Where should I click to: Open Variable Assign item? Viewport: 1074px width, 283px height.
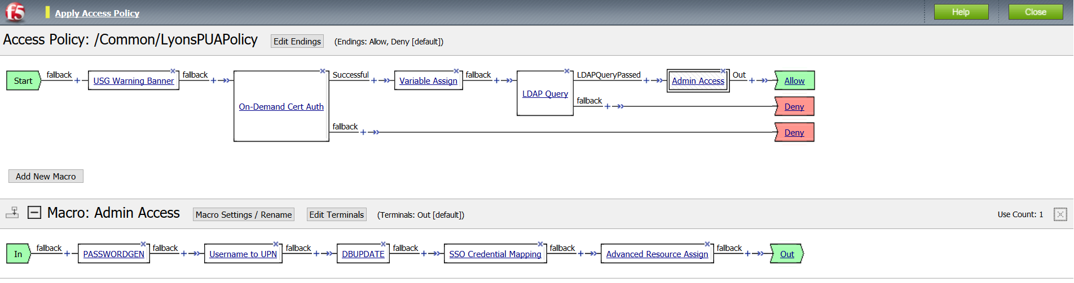pos(428,81)
